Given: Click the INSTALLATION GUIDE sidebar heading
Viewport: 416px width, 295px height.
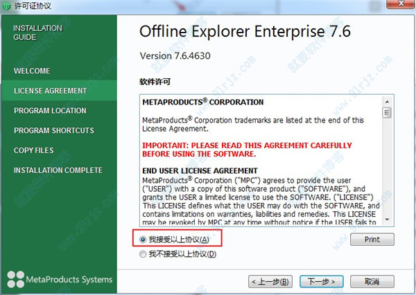Looking at the screenshot, I should (37, 33).
